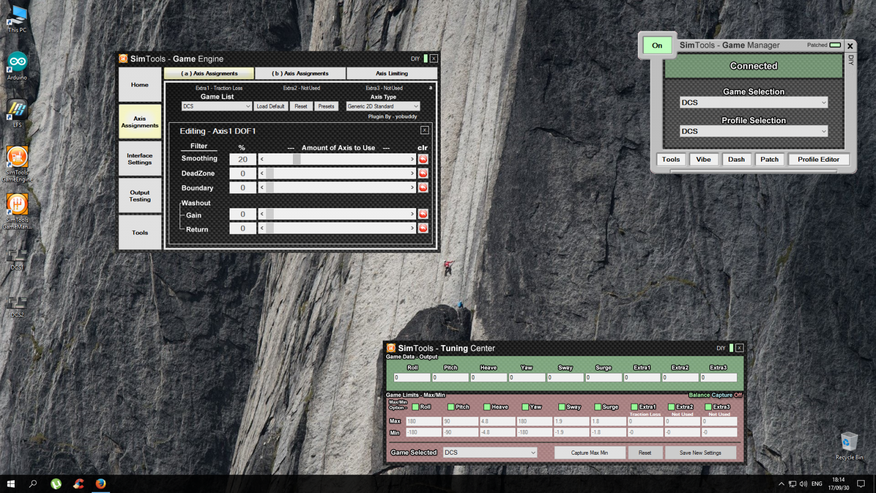The height and width of the screenshot is (493, 876).
Task: Toggle the Heave Max/Min option checkbox
Action: [x=487, y=407]
